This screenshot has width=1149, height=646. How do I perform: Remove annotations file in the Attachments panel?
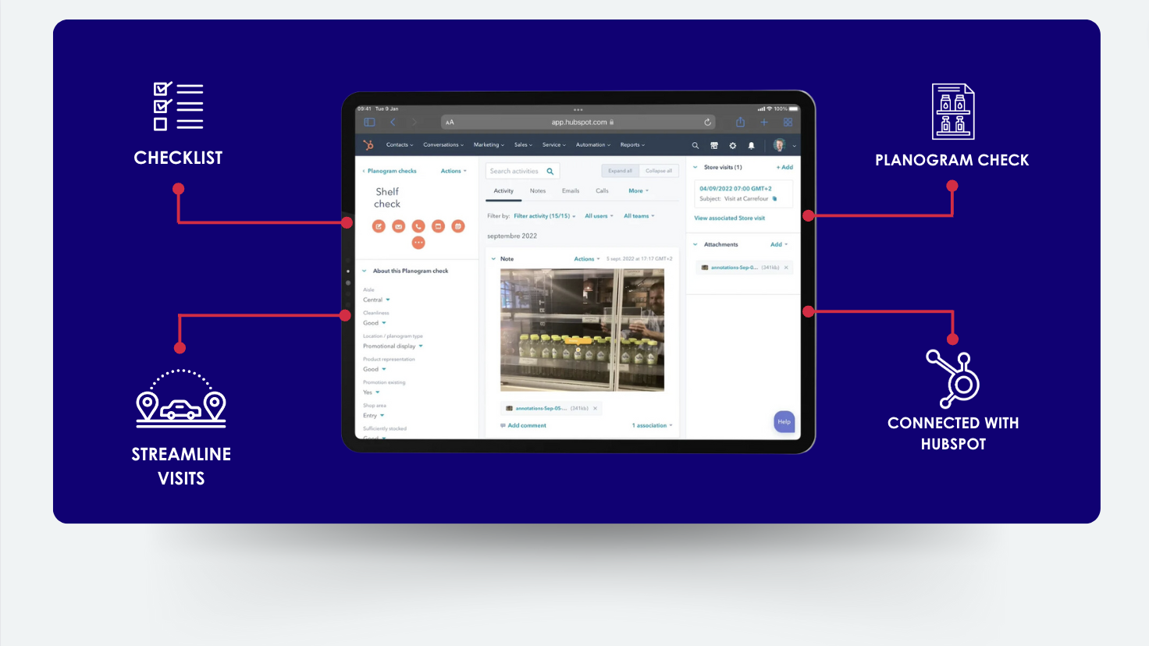[x=786, y=268]
